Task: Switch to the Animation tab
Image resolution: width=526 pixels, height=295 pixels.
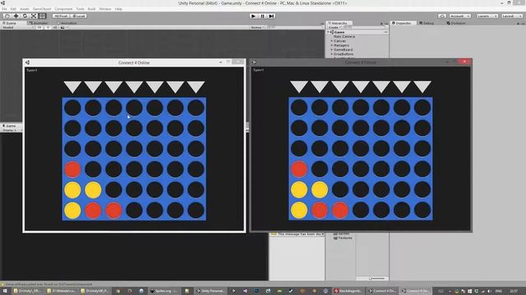Action: click(x=67, y=23)
